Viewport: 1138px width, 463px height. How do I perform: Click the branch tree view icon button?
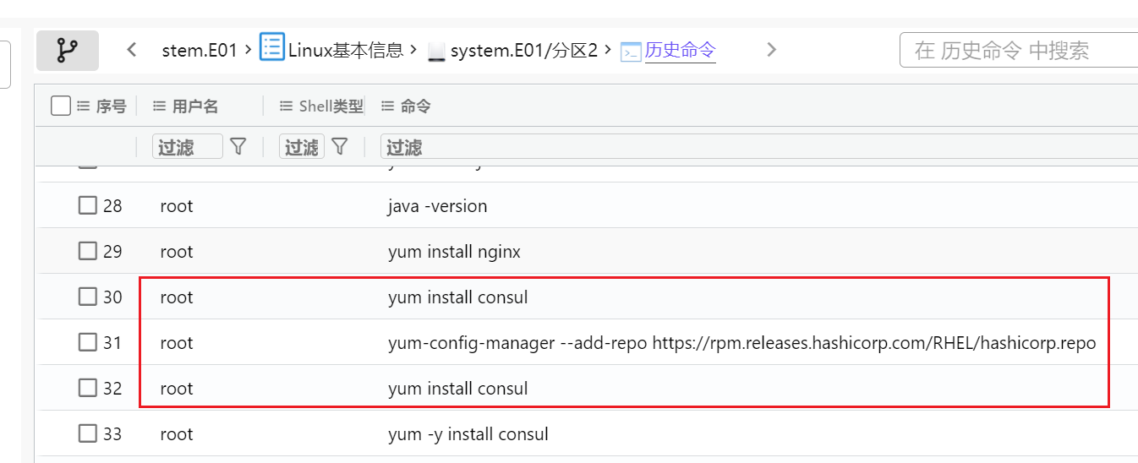pyautogui.click(x=67, y=51)
